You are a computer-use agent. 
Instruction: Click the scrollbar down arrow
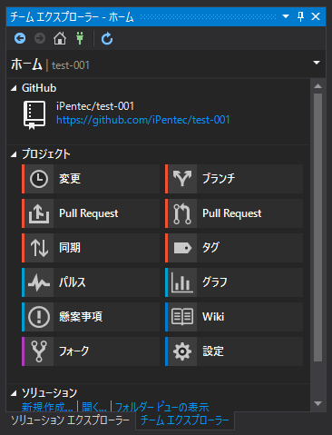(317, 403)
